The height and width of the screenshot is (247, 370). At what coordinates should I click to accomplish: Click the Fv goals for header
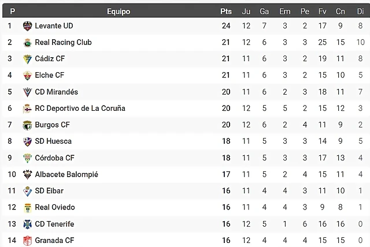click(323, 12)
